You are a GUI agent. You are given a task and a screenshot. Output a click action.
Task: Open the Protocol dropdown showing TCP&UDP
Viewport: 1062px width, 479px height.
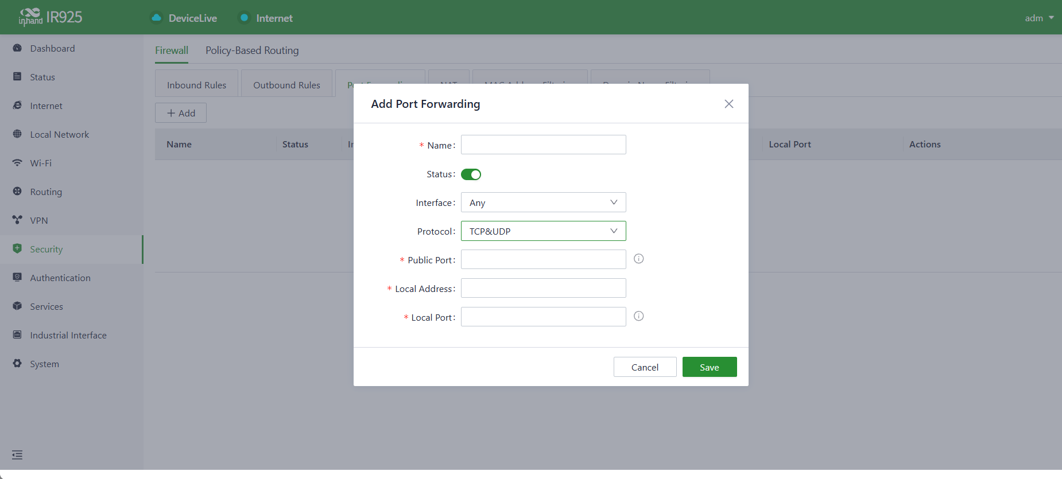[x=543, y=231]
